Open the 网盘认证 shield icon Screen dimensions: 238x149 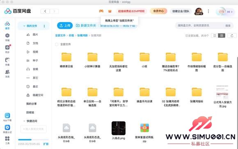pyautogui.click(x=7, y=129)
